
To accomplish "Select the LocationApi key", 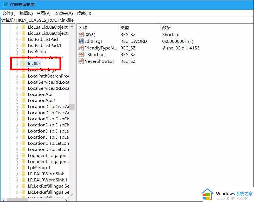I will [40, 94].
